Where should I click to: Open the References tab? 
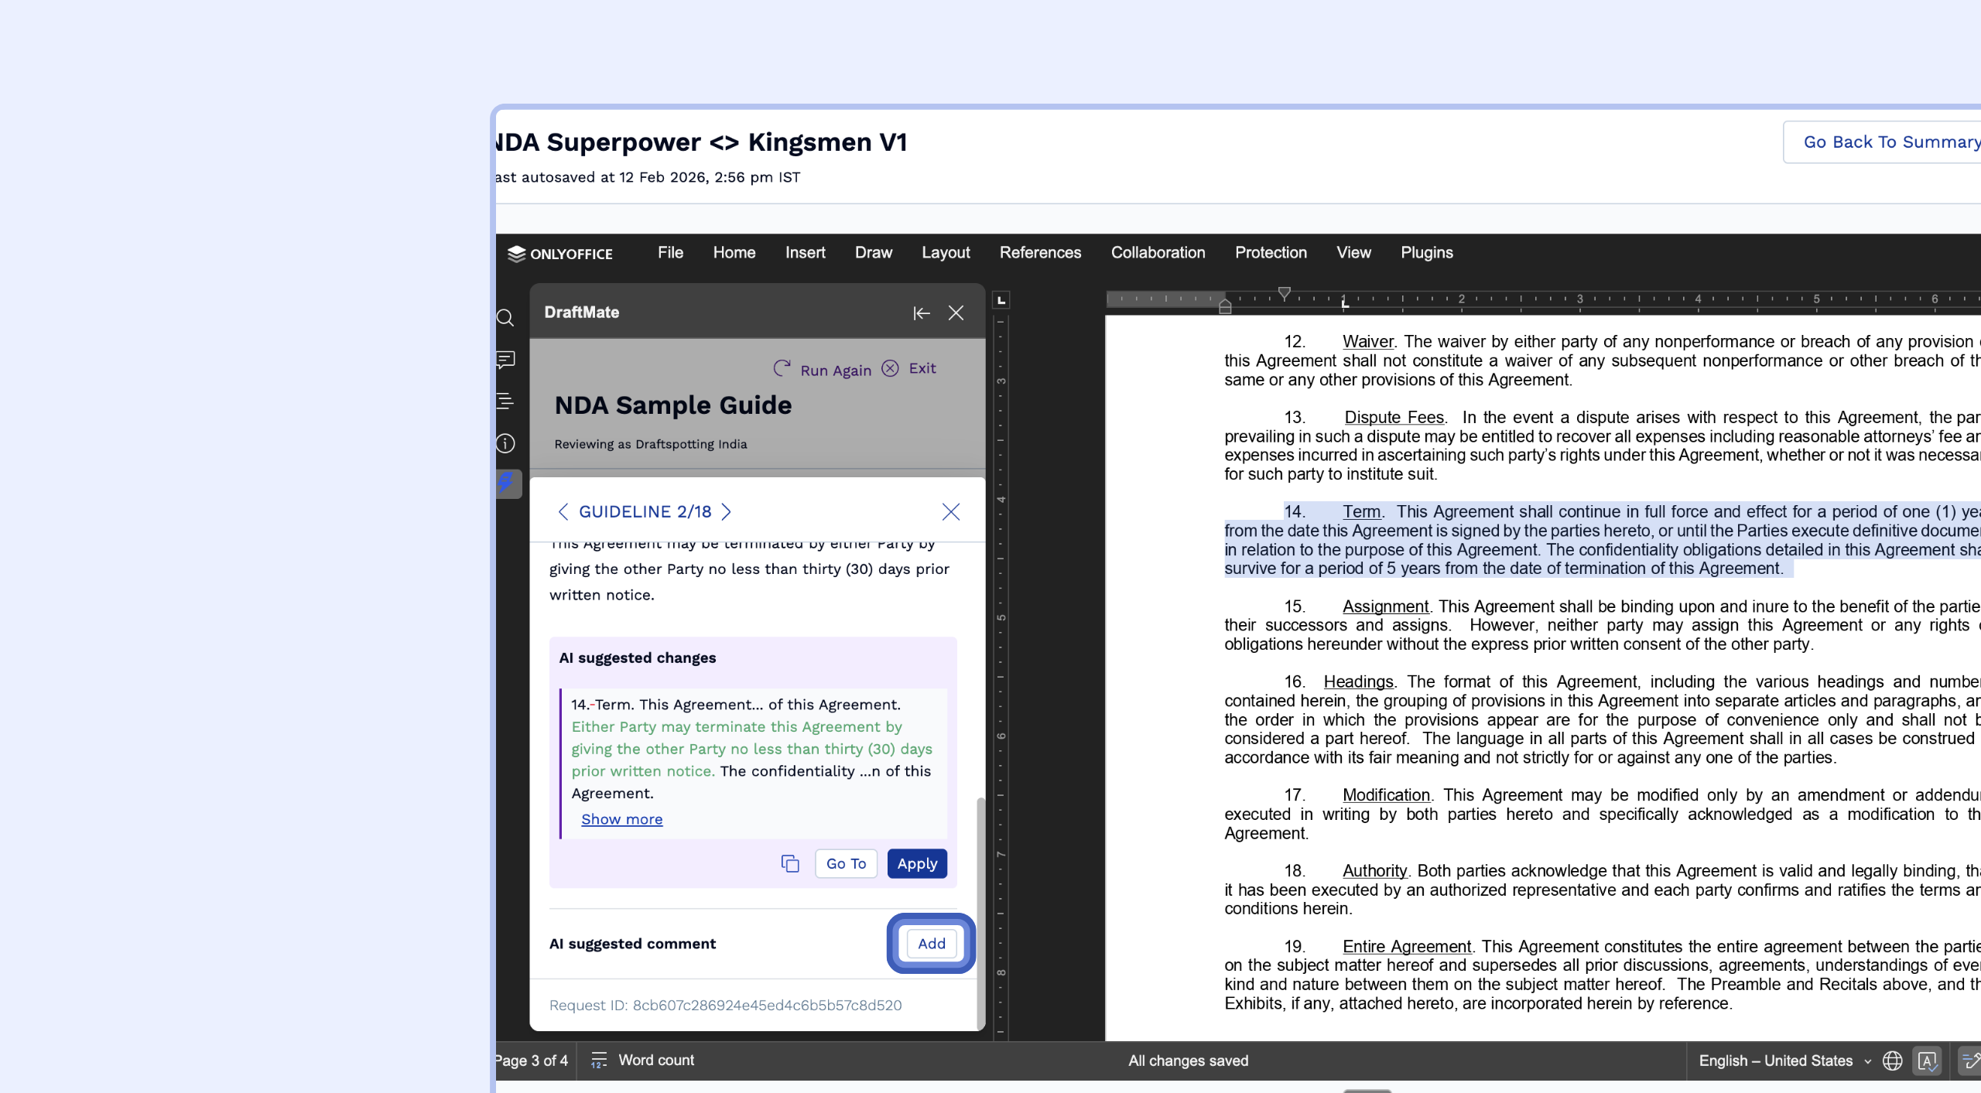[1040, 253]
